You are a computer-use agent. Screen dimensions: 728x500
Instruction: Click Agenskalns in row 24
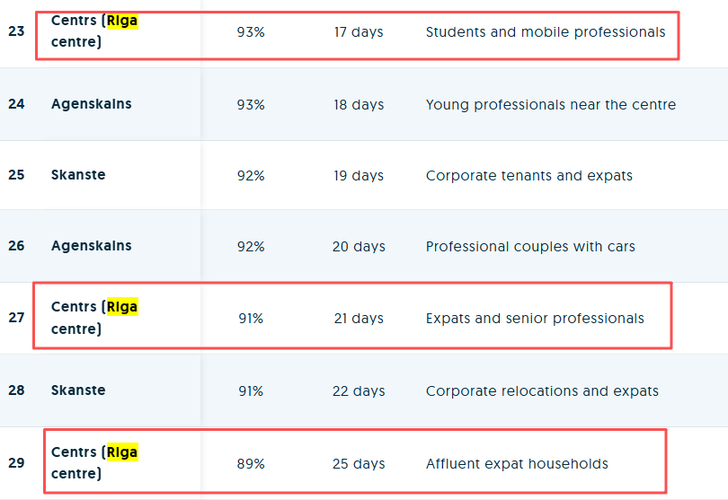(x=92, y=104)
